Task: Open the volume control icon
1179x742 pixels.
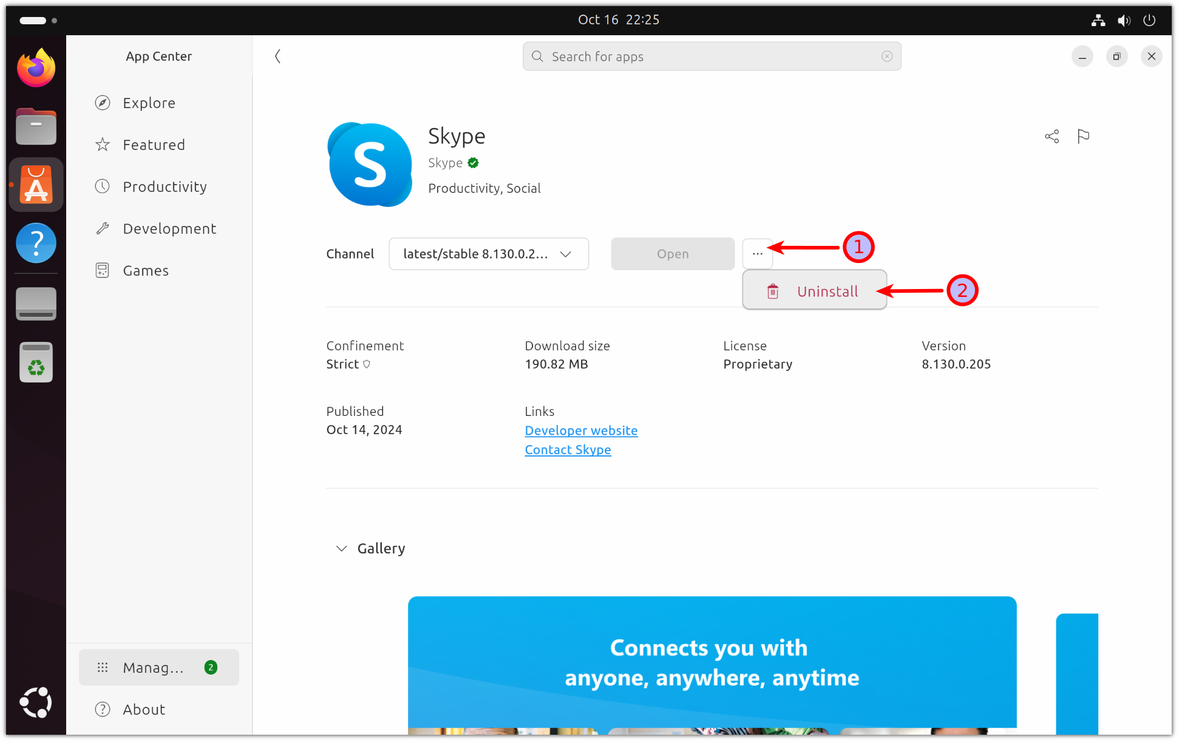Action: pyautogui.click(x=1124, y=20)
